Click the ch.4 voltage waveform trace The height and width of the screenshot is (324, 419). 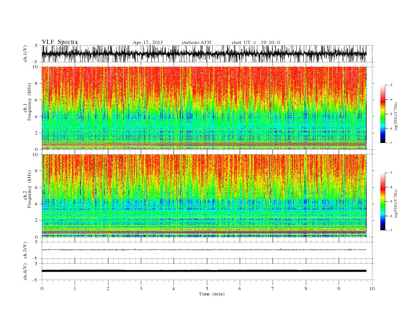pyautogui.click(x=204, y=271)
